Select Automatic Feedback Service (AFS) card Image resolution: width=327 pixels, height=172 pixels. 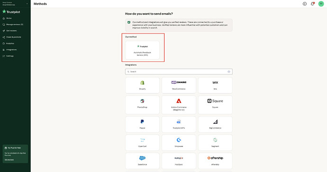click(142, 50)
